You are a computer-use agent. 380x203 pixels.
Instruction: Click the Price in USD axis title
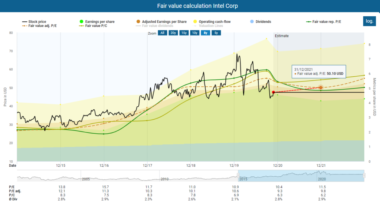pyautogui.click(x=5, y=97)
